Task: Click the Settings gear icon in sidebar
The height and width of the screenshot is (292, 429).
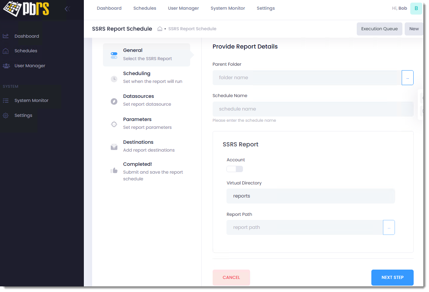Action: [6, 115]
